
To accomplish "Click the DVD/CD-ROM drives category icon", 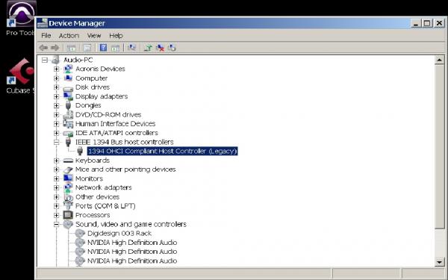I will [x=68, y=114].
